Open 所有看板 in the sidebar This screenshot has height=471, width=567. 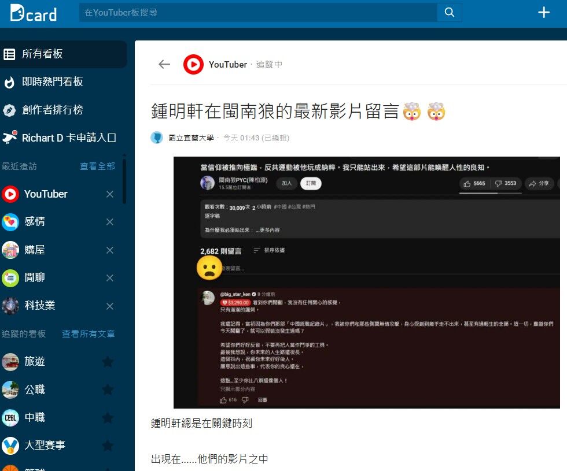[42, 54]
